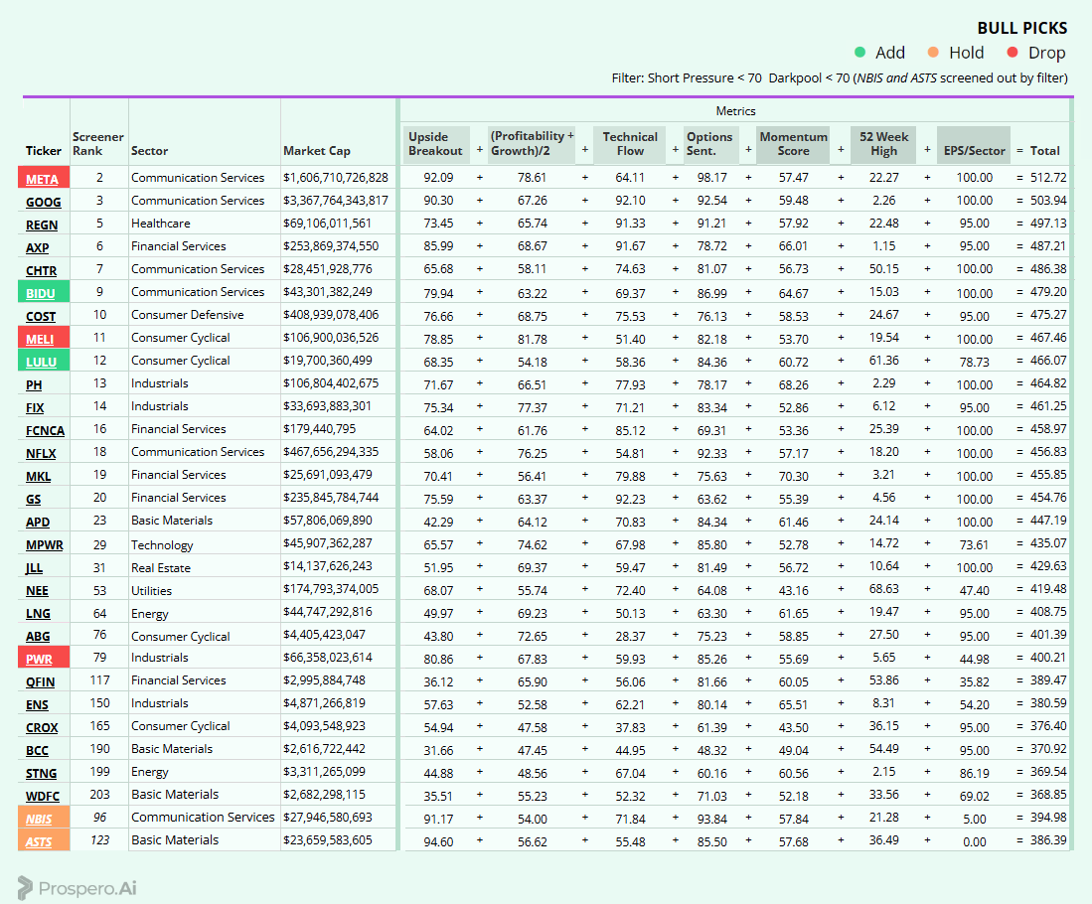This screenshot has width=1092, height=904.
Task: Open the ENS ticker link
Action: [37, 704]
